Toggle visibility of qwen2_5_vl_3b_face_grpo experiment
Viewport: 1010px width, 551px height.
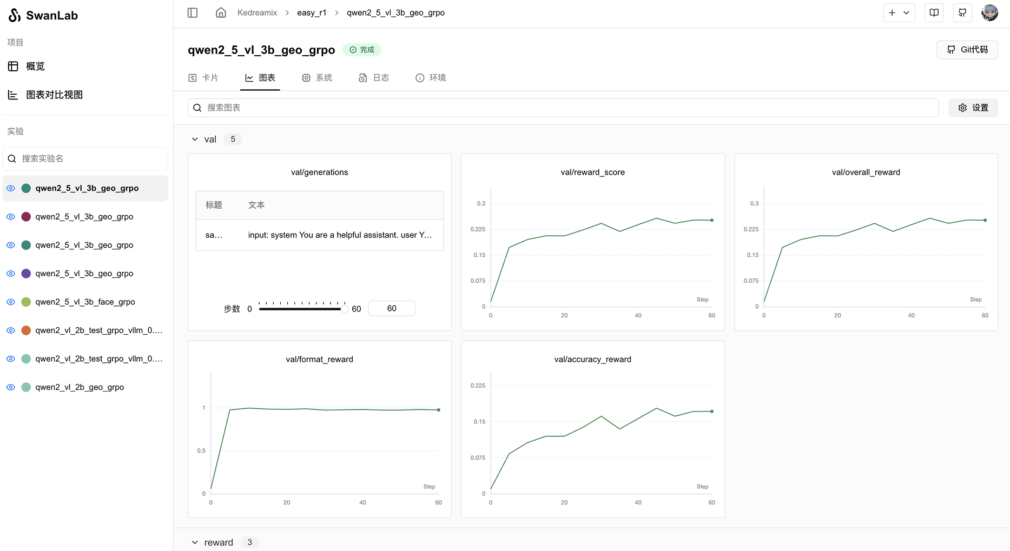[x=11, y=302]
